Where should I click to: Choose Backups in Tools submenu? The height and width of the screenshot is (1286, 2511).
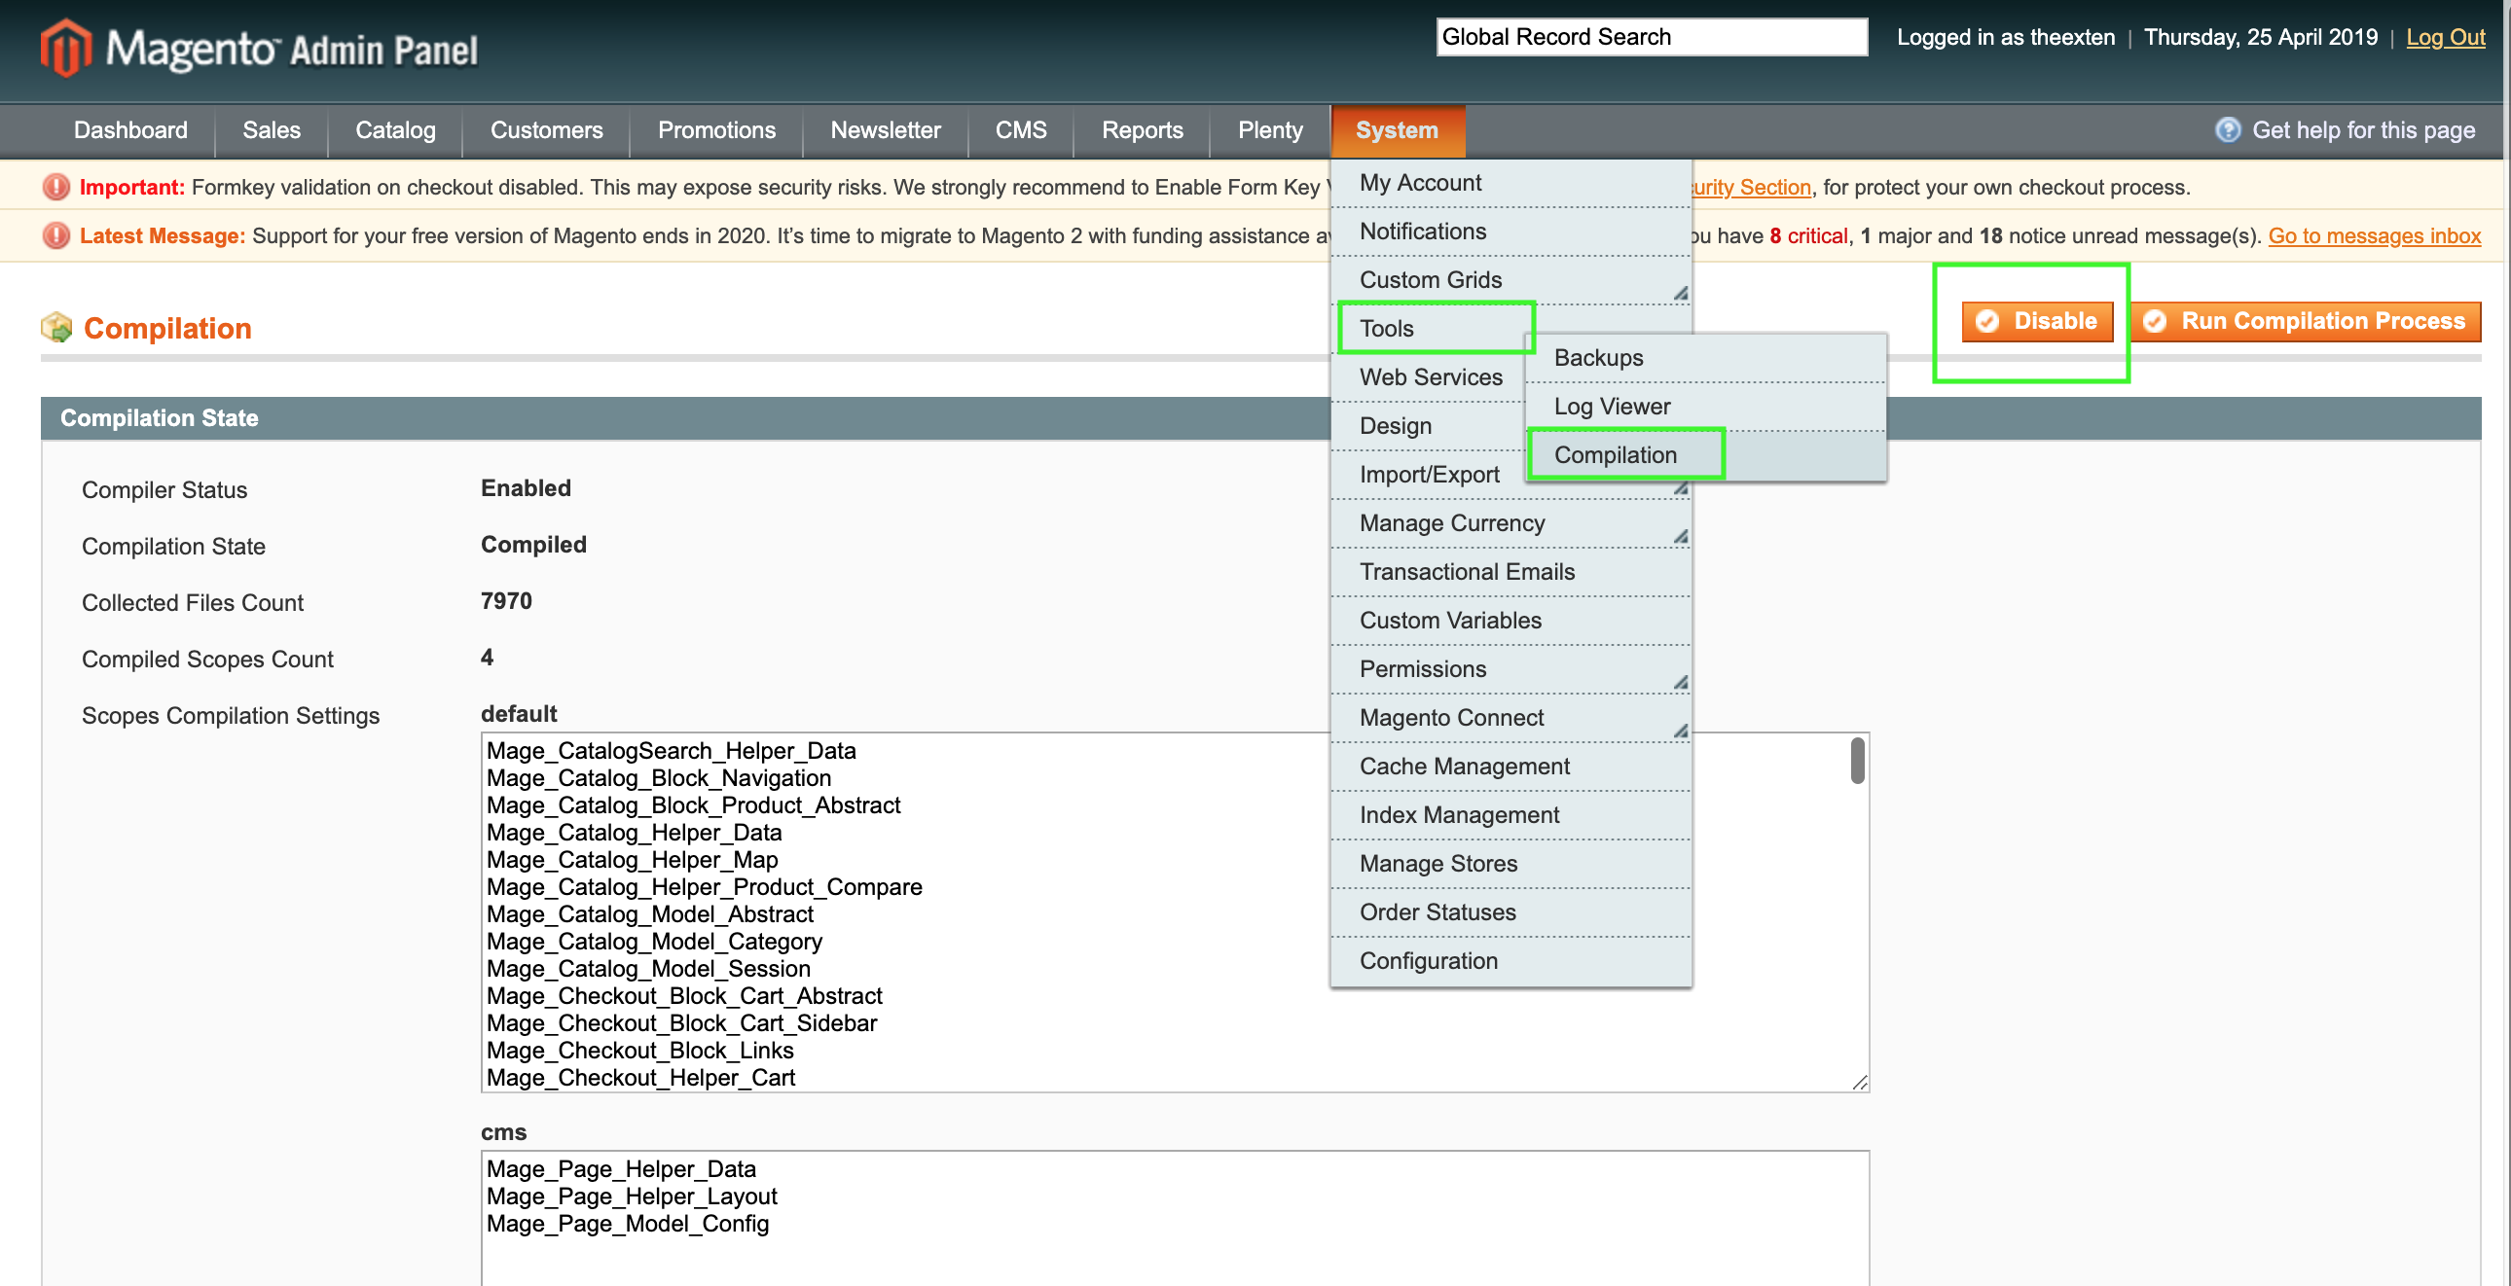tap(1706, 358)
